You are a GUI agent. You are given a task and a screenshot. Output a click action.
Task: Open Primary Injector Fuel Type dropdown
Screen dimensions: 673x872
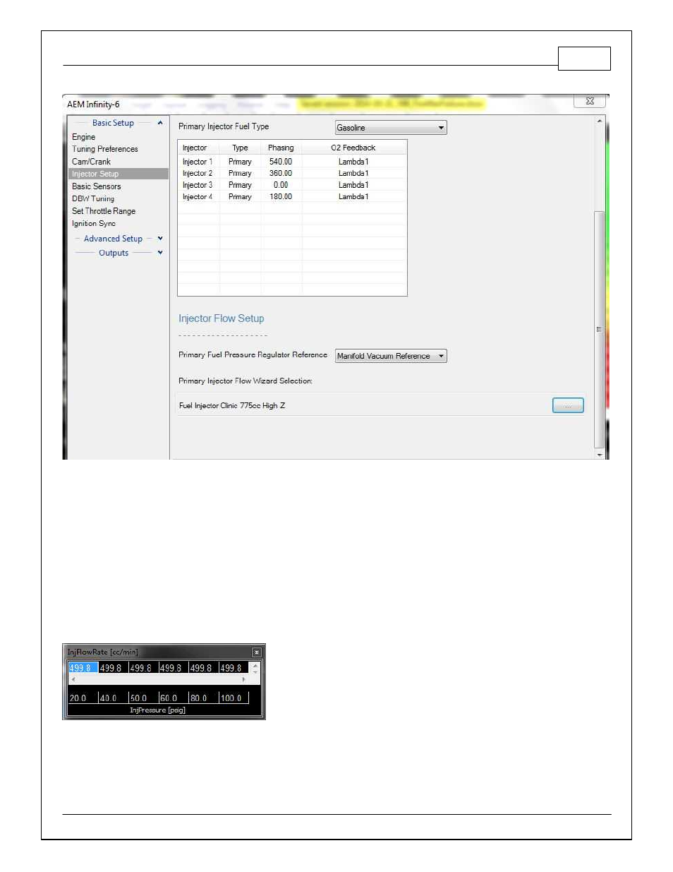pyautogui.click(x=391, y=128)
